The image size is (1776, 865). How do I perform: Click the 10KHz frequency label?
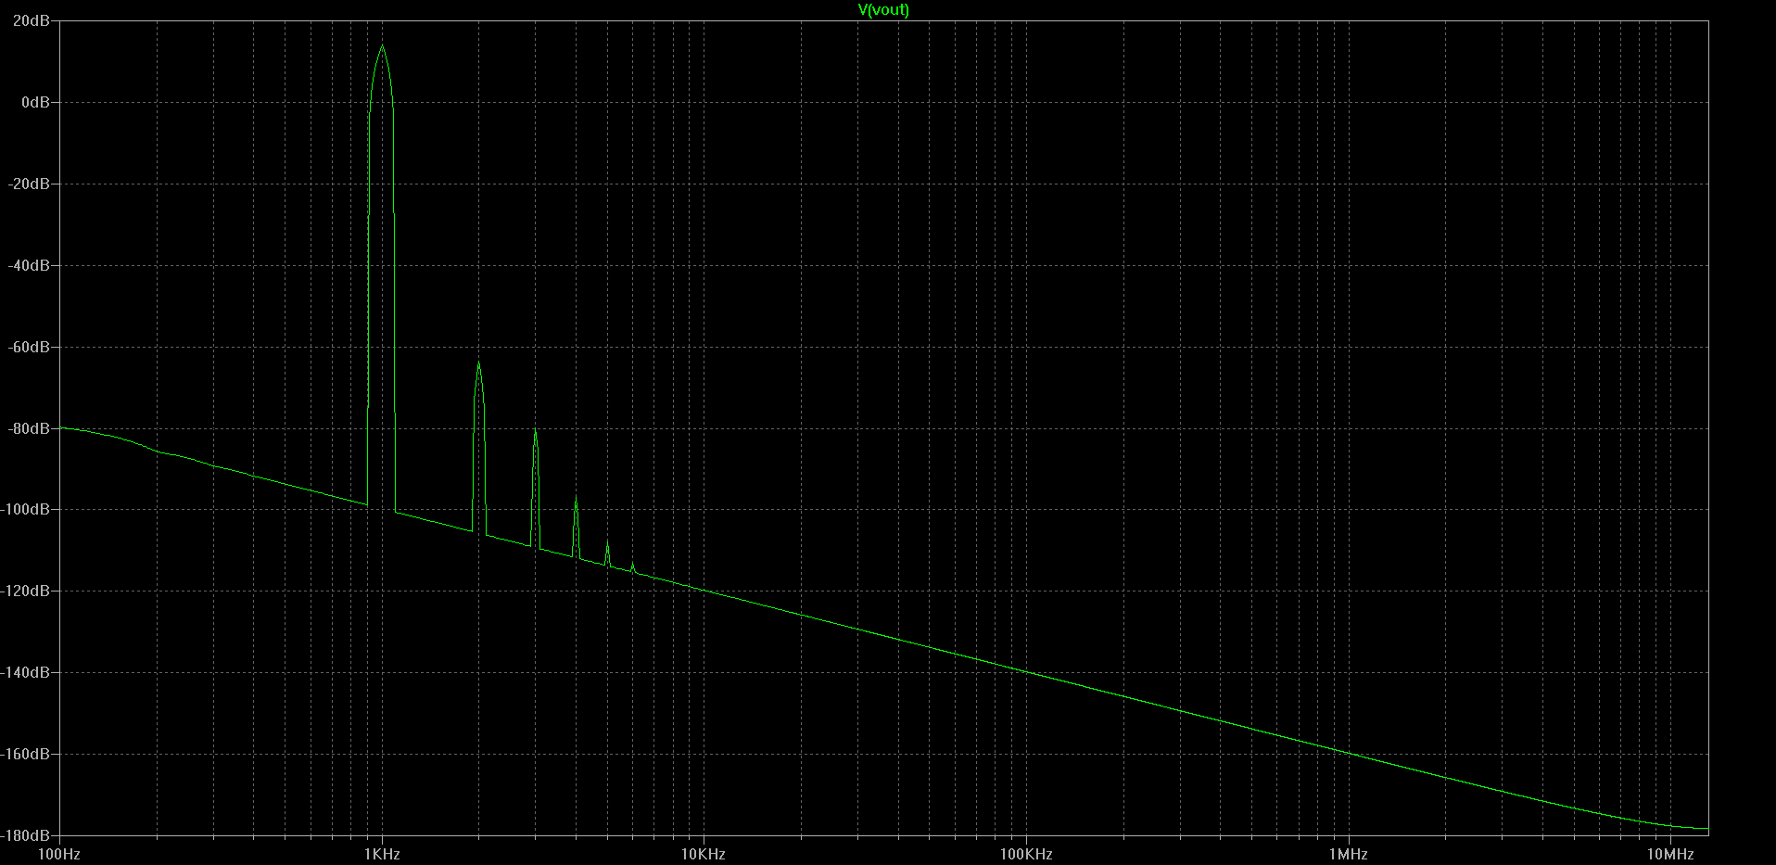point(704,854)
